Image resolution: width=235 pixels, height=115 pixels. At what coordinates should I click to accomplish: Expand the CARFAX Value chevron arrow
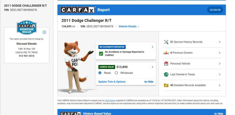tap(152, 67)
